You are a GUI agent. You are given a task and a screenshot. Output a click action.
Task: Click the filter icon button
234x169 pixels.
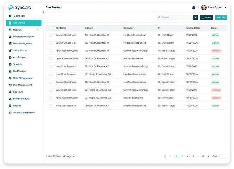tap(195, 18)
